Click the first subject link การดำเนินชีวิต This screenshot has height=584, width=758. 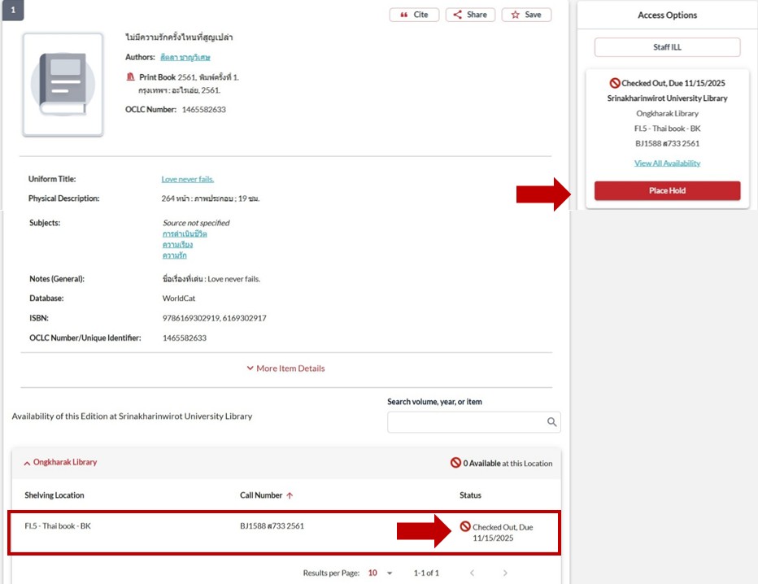185,234
